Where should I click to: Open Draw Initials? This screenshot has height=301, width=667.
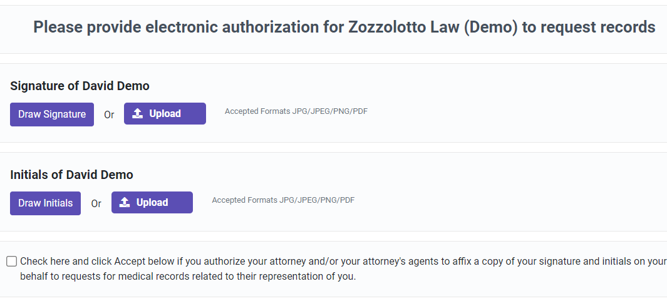pyautogui.click(x=45, y=203)
